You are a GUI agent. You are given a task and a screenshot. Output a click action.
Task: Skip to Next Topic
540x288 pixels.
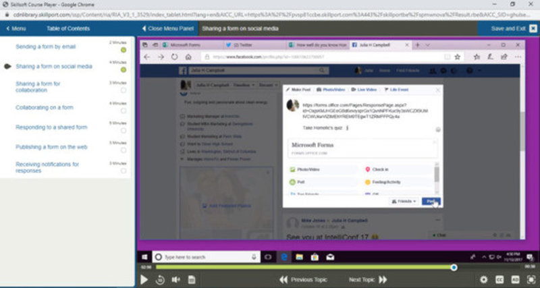tap(368, 280)
